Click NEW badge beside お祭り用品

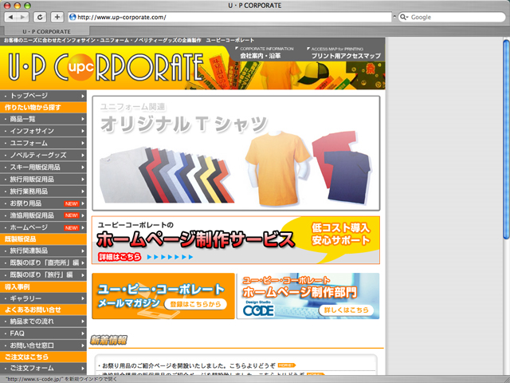click(72, 203)
